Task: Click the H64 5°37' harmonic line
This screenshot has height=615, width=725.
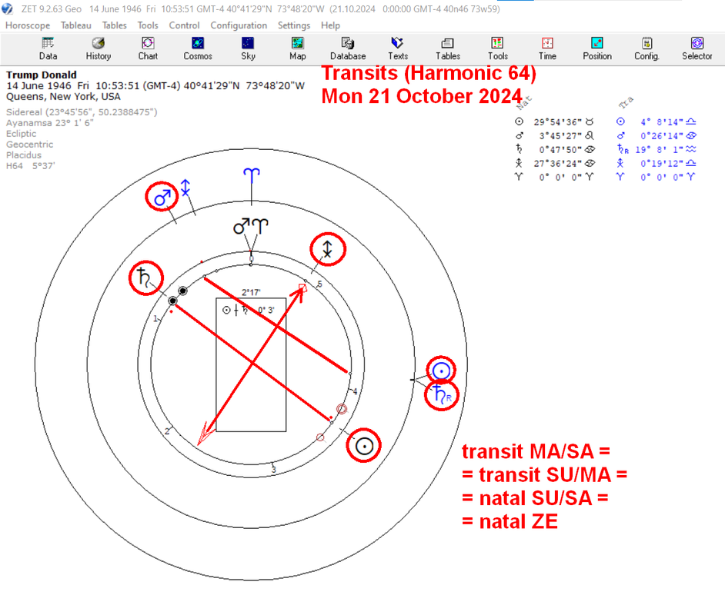Action: 31,166
